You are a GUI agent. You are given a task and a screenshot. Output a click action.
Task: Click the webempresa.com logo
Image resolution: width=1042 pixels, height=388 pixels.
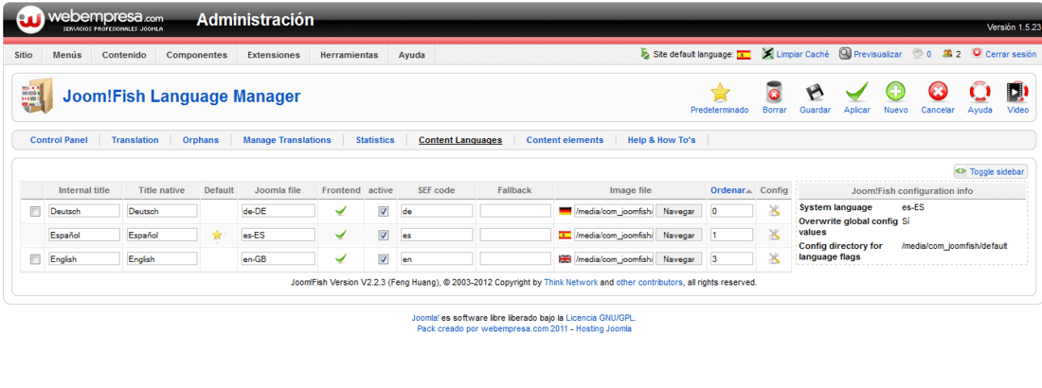90,19
